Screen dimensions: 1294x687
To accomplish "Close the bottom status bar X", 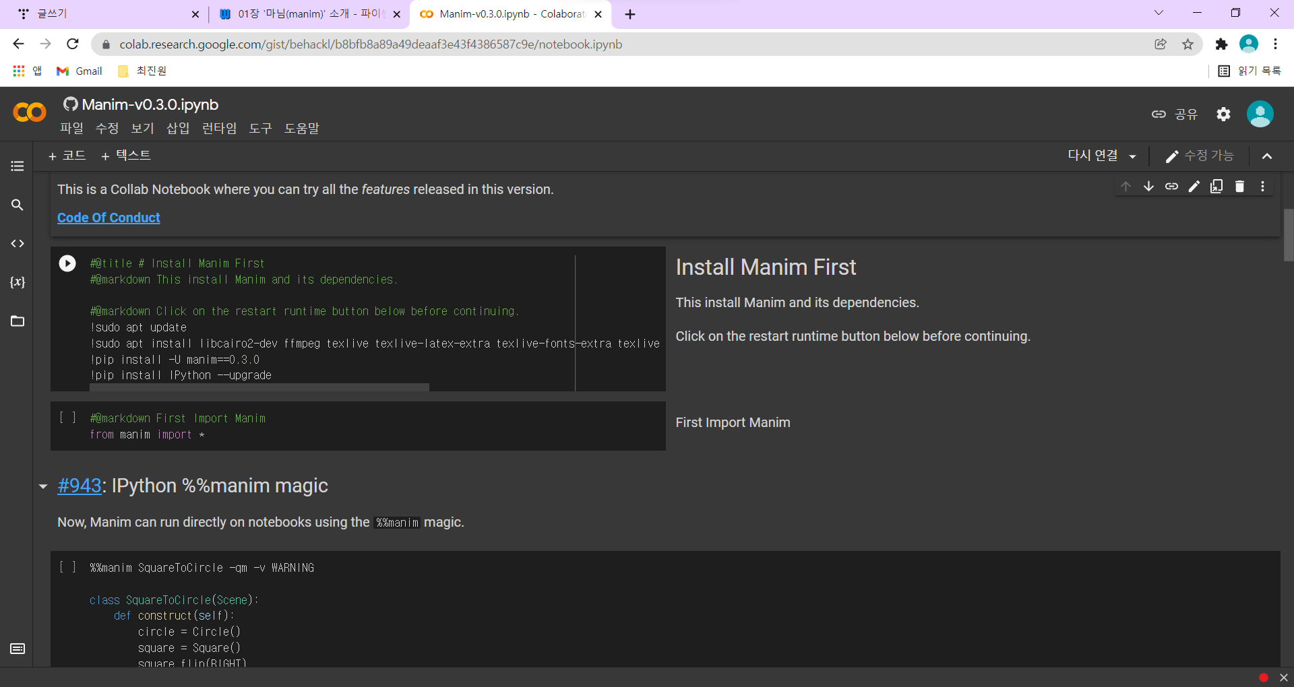I will (1284, 678).
